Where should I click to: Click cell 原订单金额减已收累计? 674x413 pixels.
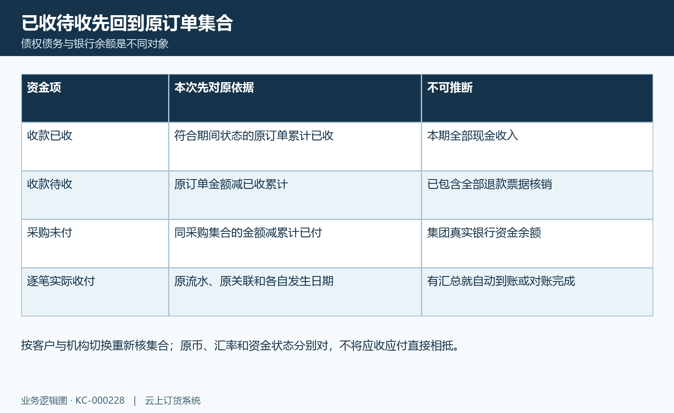point(295,195)
